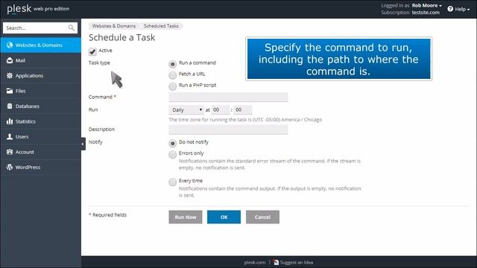This screenshot has width=477, height=268.
Task: Click the WordPress logo icon
Action: (10, 167)
